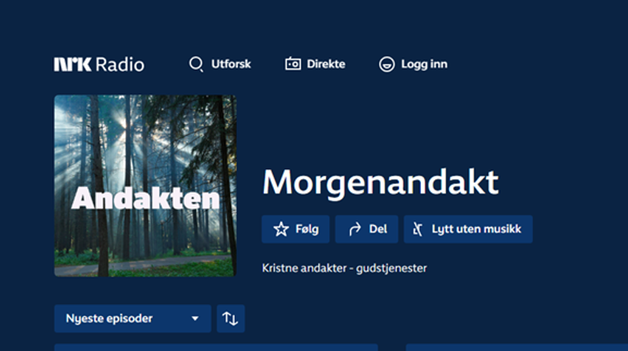This screenshot has height=351, width=628.
Task: Toggle Lytt uten musikk
Action: coord(468,230)
